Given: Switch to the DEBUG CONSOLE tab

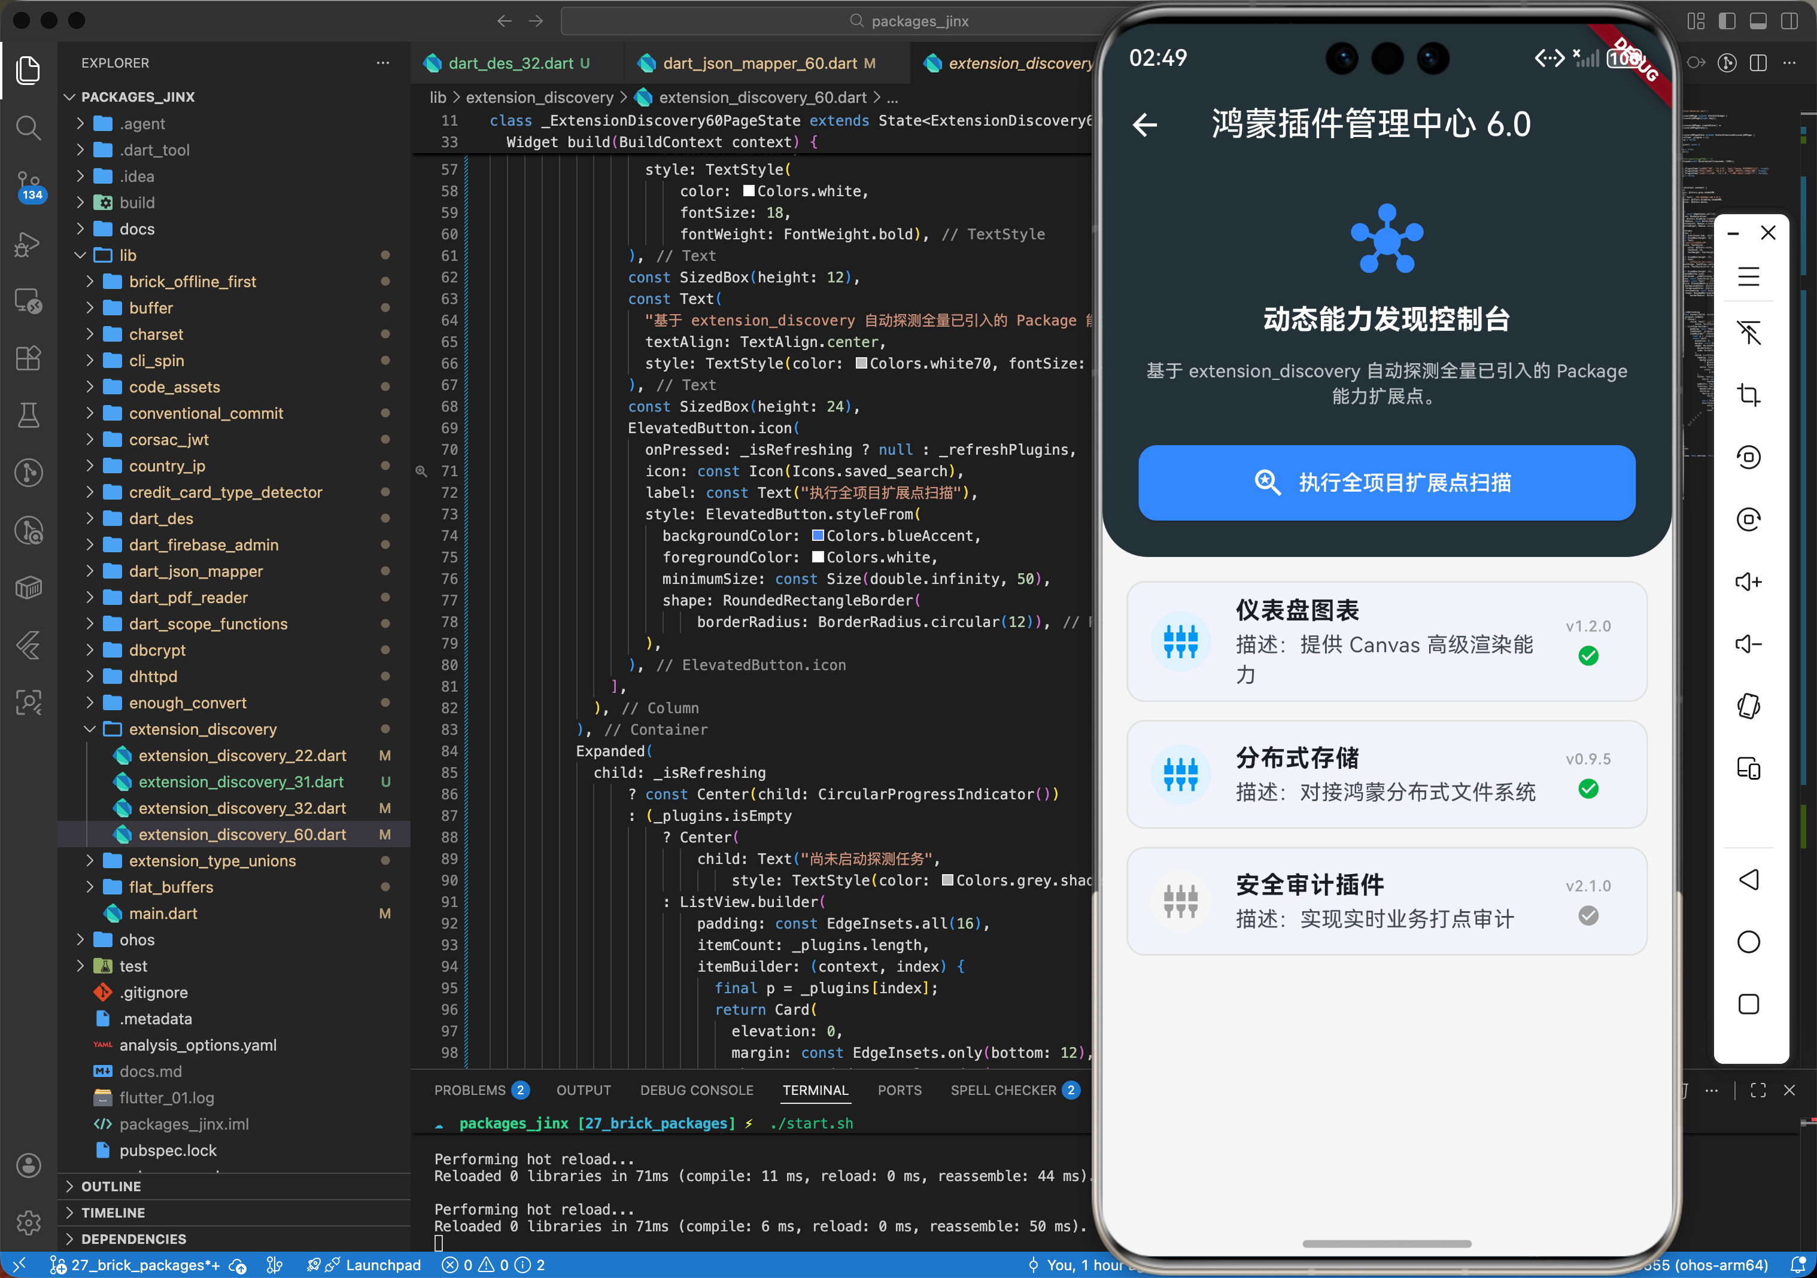Looking at the screenshot, I should (697, 1090).
